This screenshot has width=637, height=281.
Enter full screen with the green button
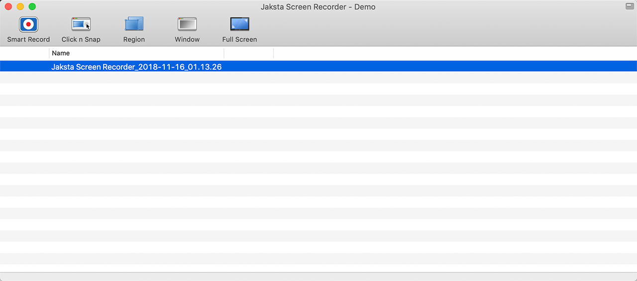[x=32, y=7]
